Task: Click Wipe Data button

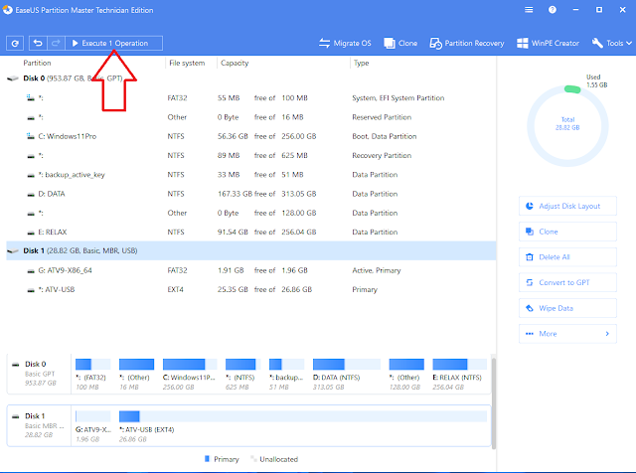Action: coord(567,308)
